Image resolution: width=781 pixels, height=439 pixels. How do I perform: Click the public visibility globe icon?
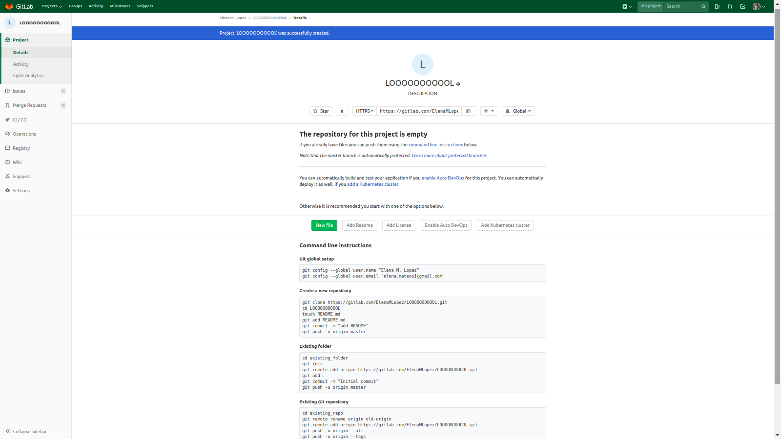458,84
